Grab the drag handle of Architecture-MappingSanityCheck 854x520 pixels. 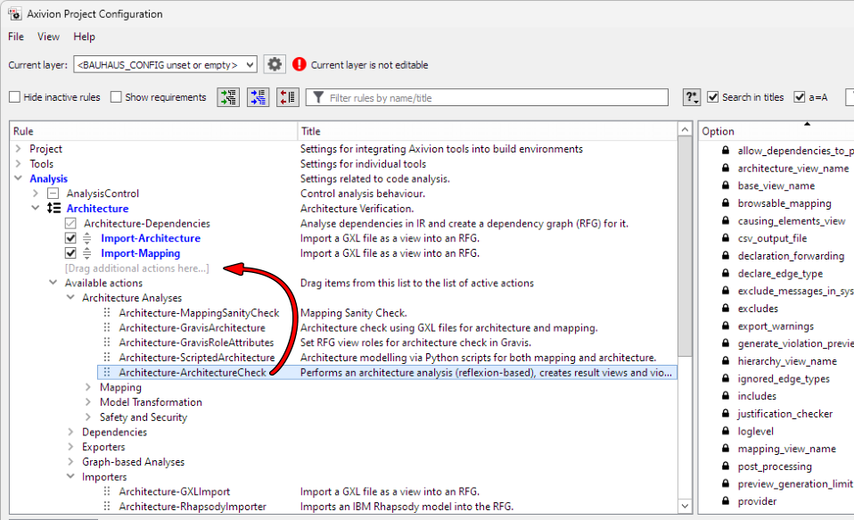(x=107, y=313)
